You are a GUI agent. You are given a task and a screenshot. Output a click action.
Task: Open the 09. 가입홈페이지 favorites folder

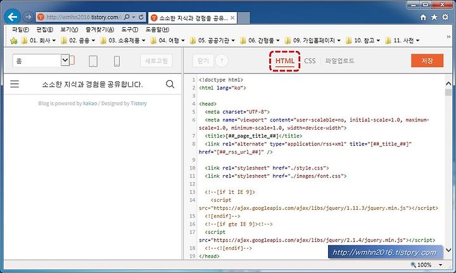pyautogui.click(x=313, y=40)
